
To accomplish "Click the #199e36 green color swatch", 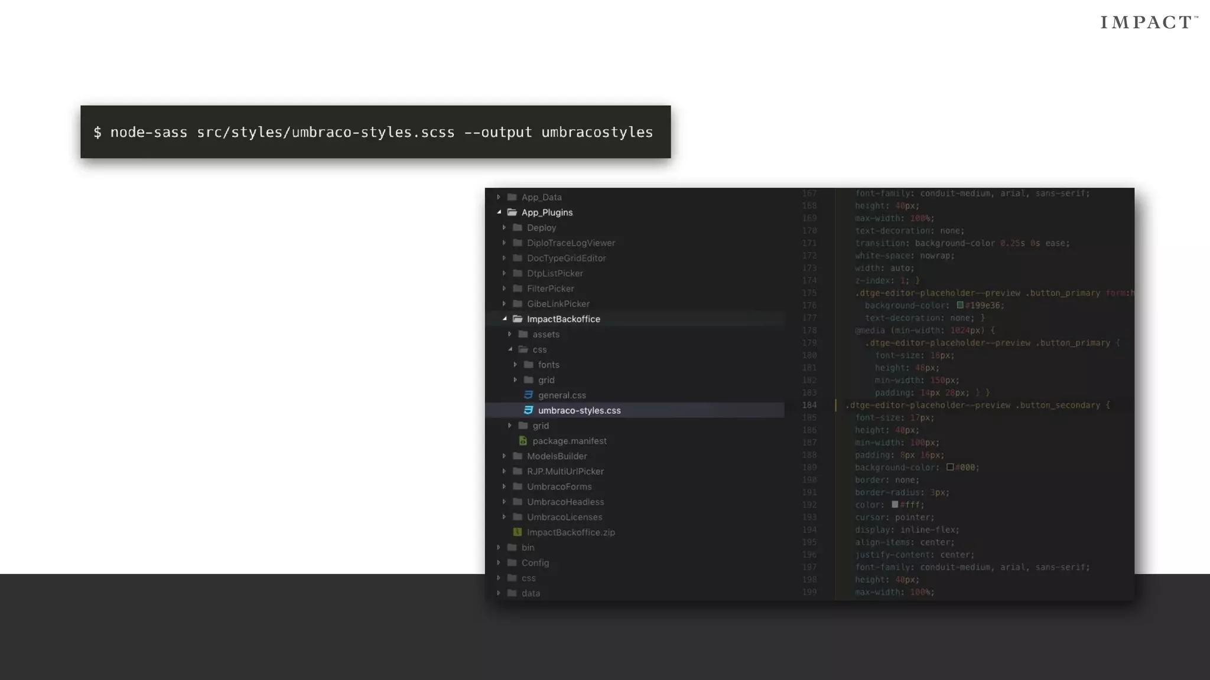I will pos(960,305).
